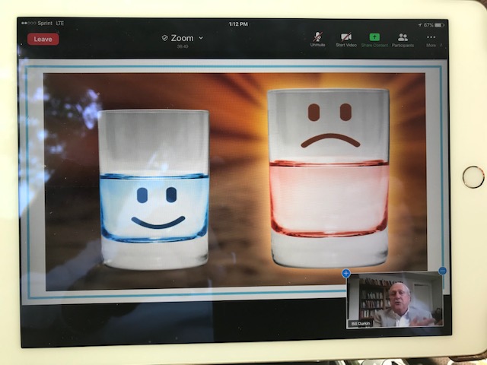Select Bill Durkin's video thumbnail
The height and width of the screenshot is (365, 487).
click(394, 300)
